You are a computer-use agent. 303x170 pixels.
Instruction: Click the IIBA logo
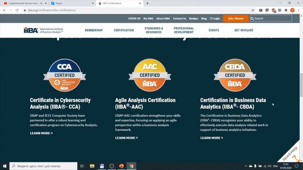coord(44,30)
